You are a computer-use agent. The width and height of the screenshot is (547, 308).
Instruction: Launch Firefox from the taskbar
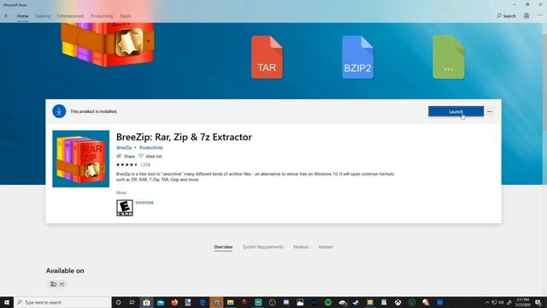[174, 302]
